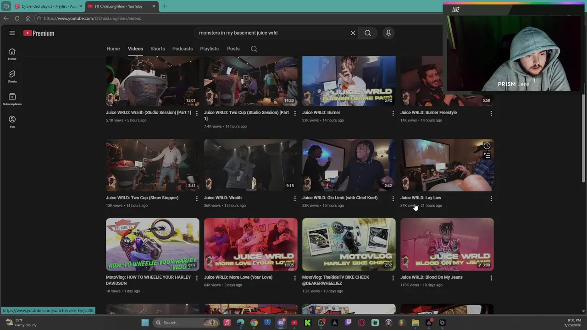
Task: Play the Harley Bike Check Motovlog thumbnail
Action: [349, 244]
